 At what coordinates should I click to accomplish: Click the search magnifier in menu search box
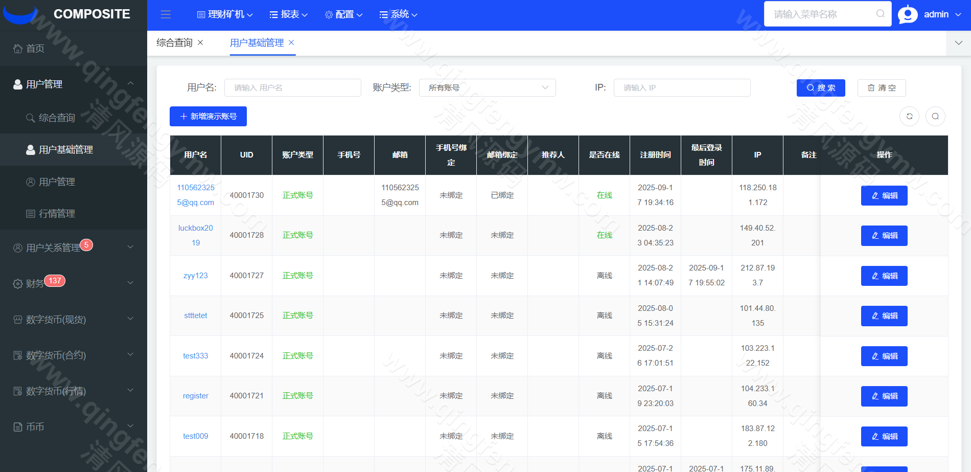pos(880,14)
